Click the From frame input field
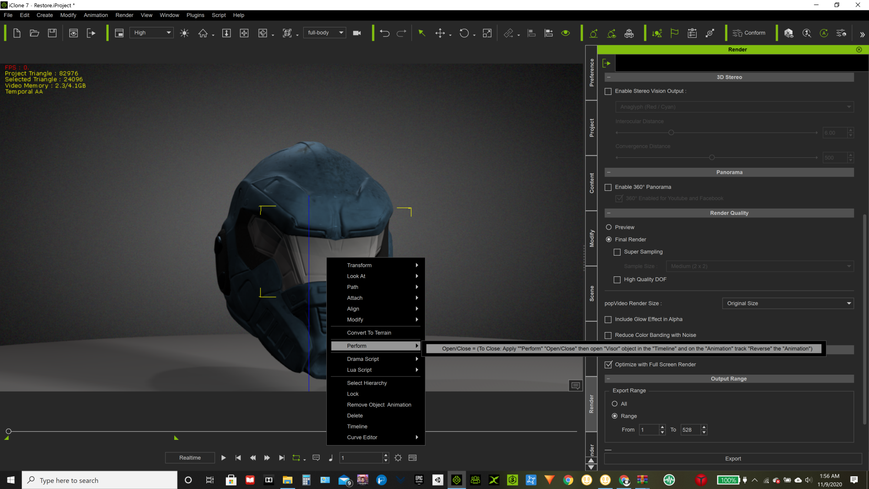The image size is (869, 489). coord(649,430)
